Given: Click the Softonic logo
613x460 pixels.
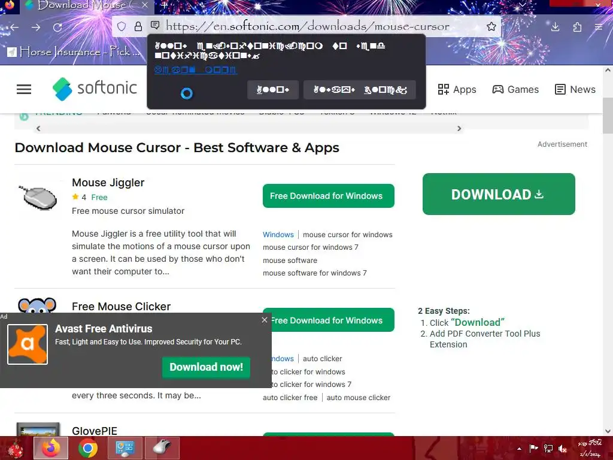Looking at the screenshot, I should coord(95,89).
